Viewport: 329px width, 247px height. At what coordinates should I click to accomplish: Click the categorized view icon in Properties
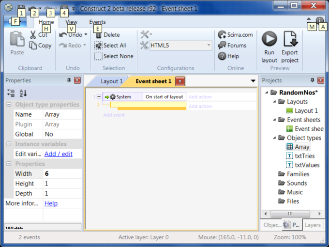coord(11,93)
